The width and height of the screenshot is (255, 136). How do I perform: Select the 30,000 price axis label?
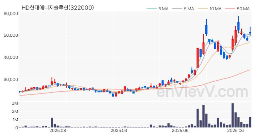coord(11,79)
